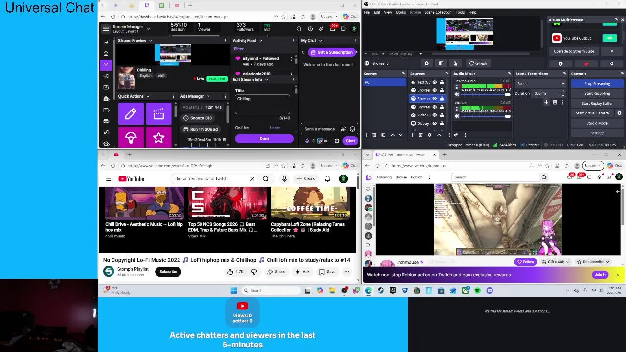Viewport: 626px width, 352px height.
Task: Open Browser 5 properties gear in OBS
Action: coord(427,63)
